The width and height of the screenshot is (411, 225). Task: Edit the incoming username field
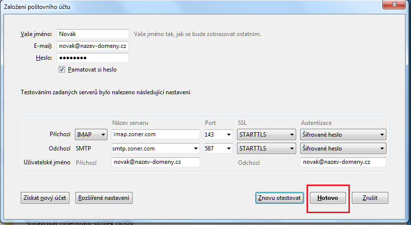pyautogui.click(x=155, y=162)
